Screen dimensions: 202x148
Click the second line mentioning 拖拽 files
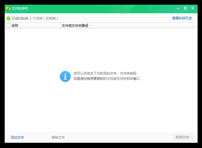point(106,79)
